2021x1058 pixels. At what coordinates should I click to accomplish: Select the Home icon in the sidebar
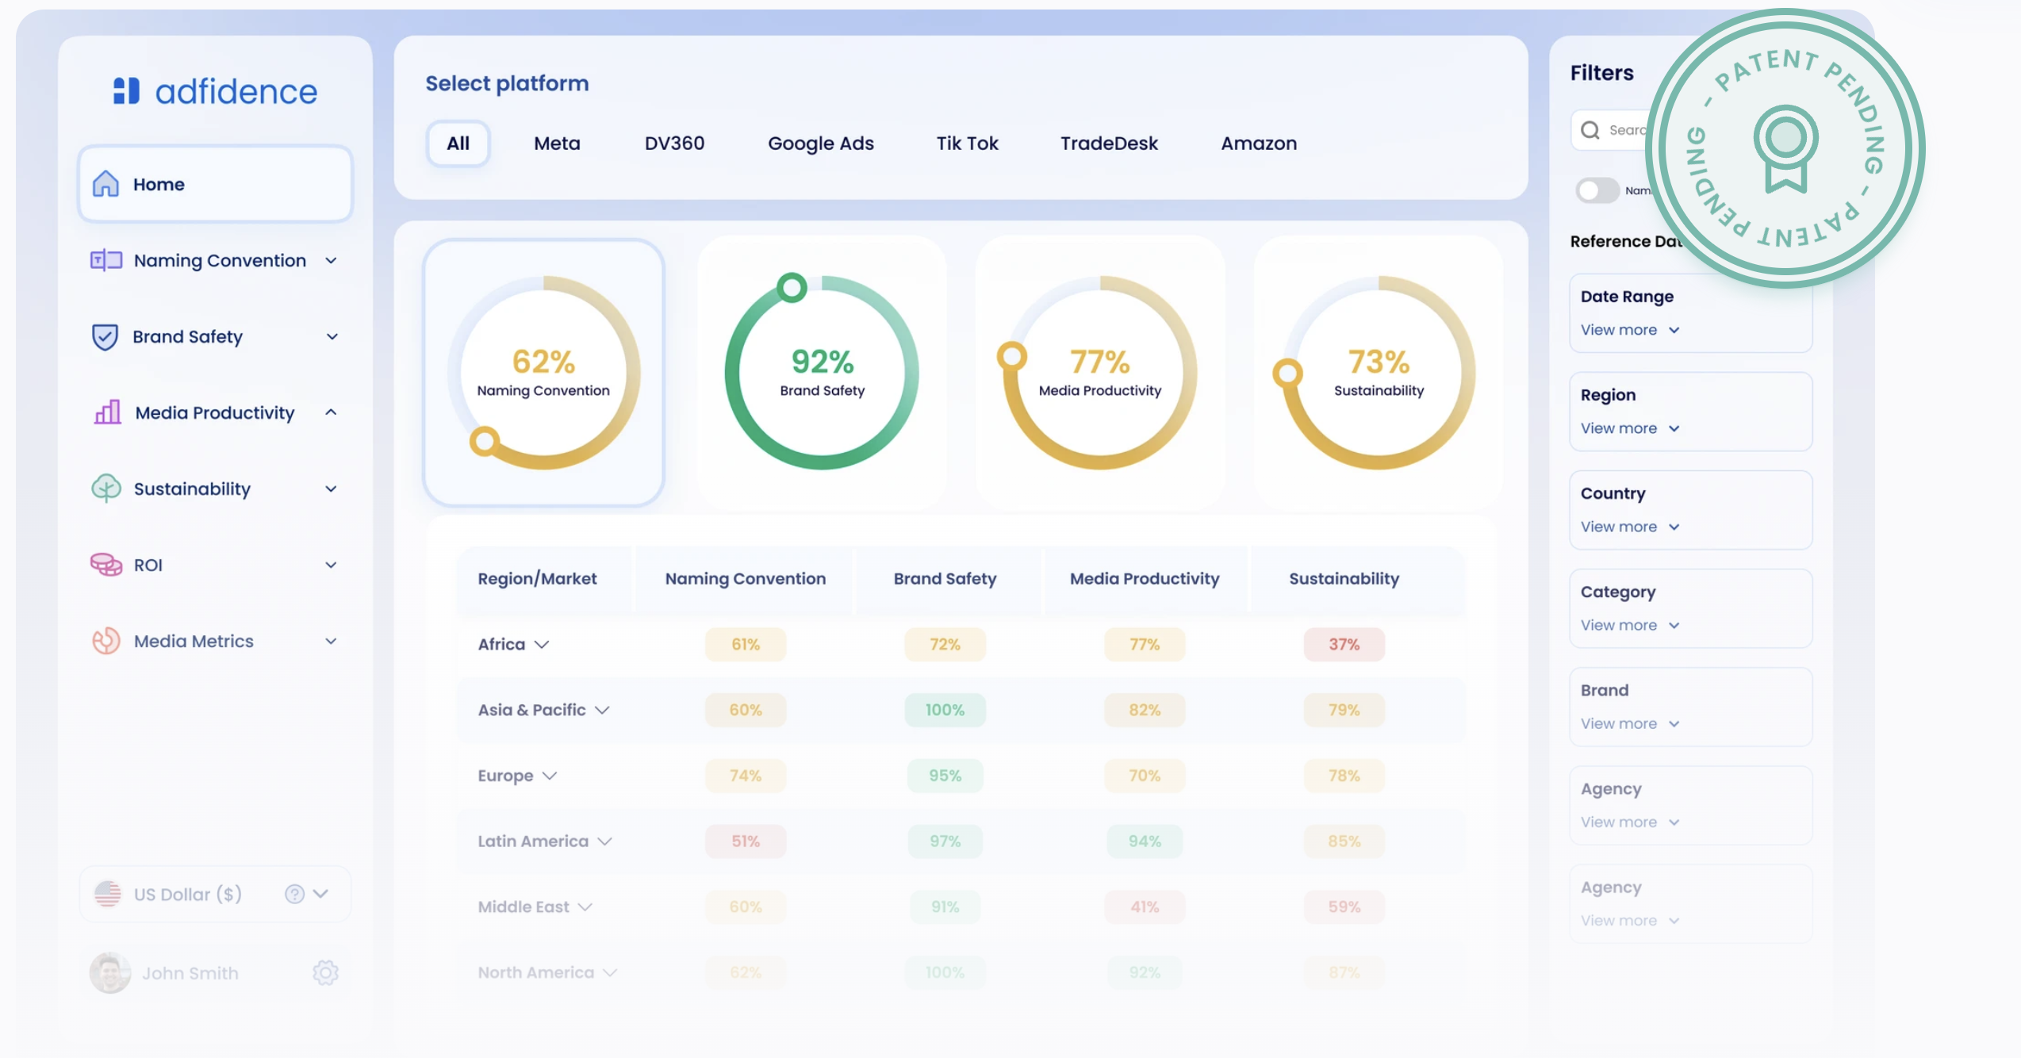coord(104,184)
